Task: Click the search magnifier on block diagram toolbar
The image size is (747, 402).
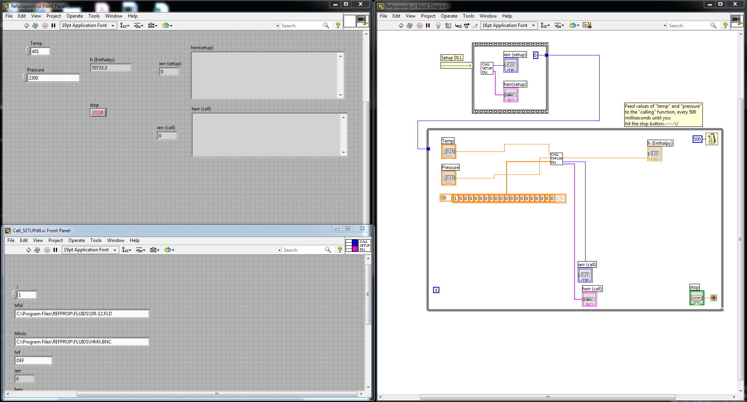Action: pos(713,25)
